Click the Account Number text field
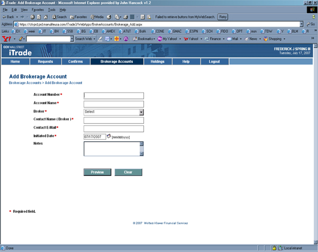The width and height of the screenshot is (318, 252). pos(114,96)
